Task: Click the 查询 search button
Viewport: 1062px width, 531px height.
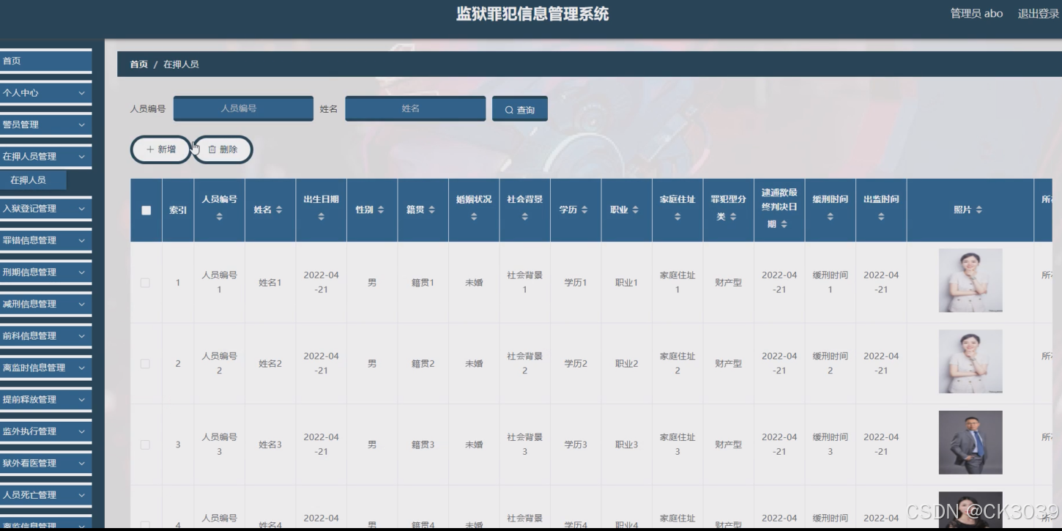Action: click(x=520, y=110)
